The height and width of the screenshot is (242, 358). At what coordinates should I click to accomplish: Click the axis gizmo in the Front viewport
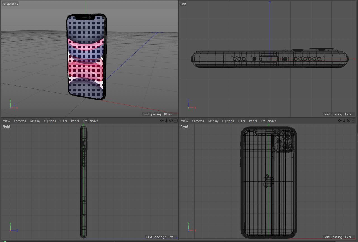coord(191,227)
